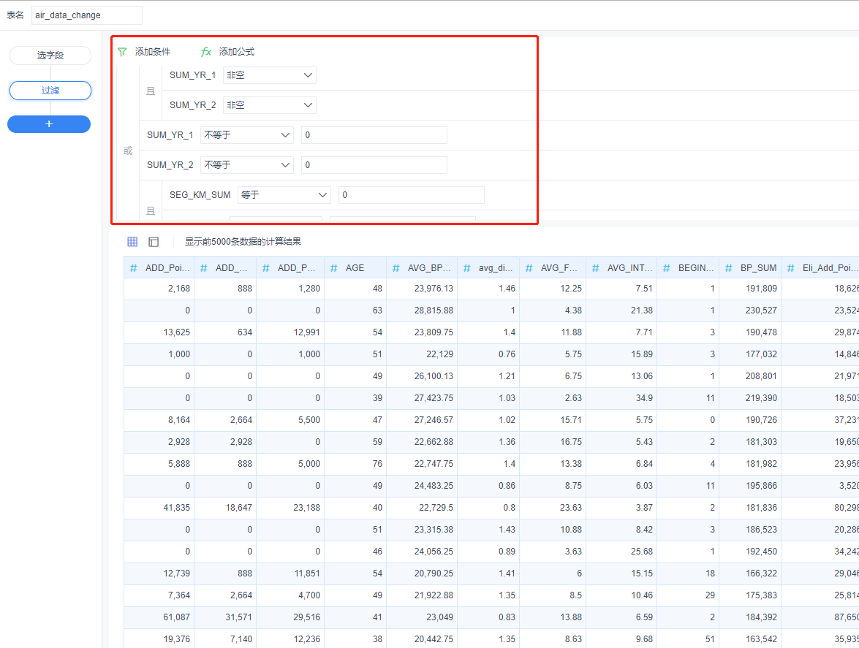Screen dimensions: 859x648
Task: Open the SUM_YR_1 不等于 operator dropdown
Action: 247,135
